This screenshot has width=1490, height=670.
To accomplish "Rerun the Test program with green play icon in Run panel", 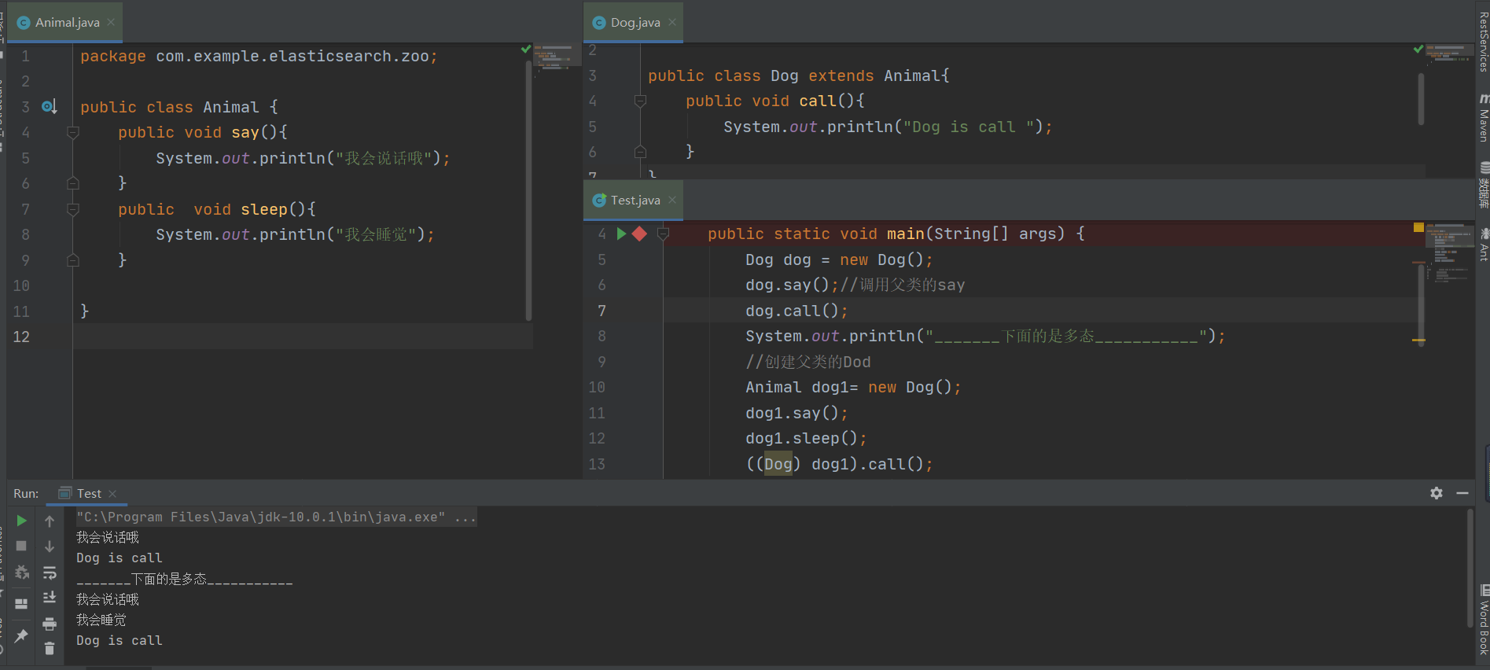I will tap(21, 521).
